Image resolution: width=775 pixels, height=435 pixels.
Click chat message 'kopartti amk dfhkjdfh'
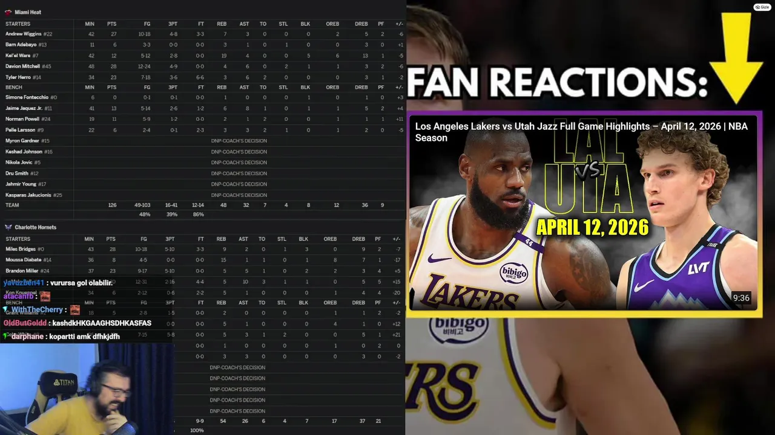coord(84,337)
